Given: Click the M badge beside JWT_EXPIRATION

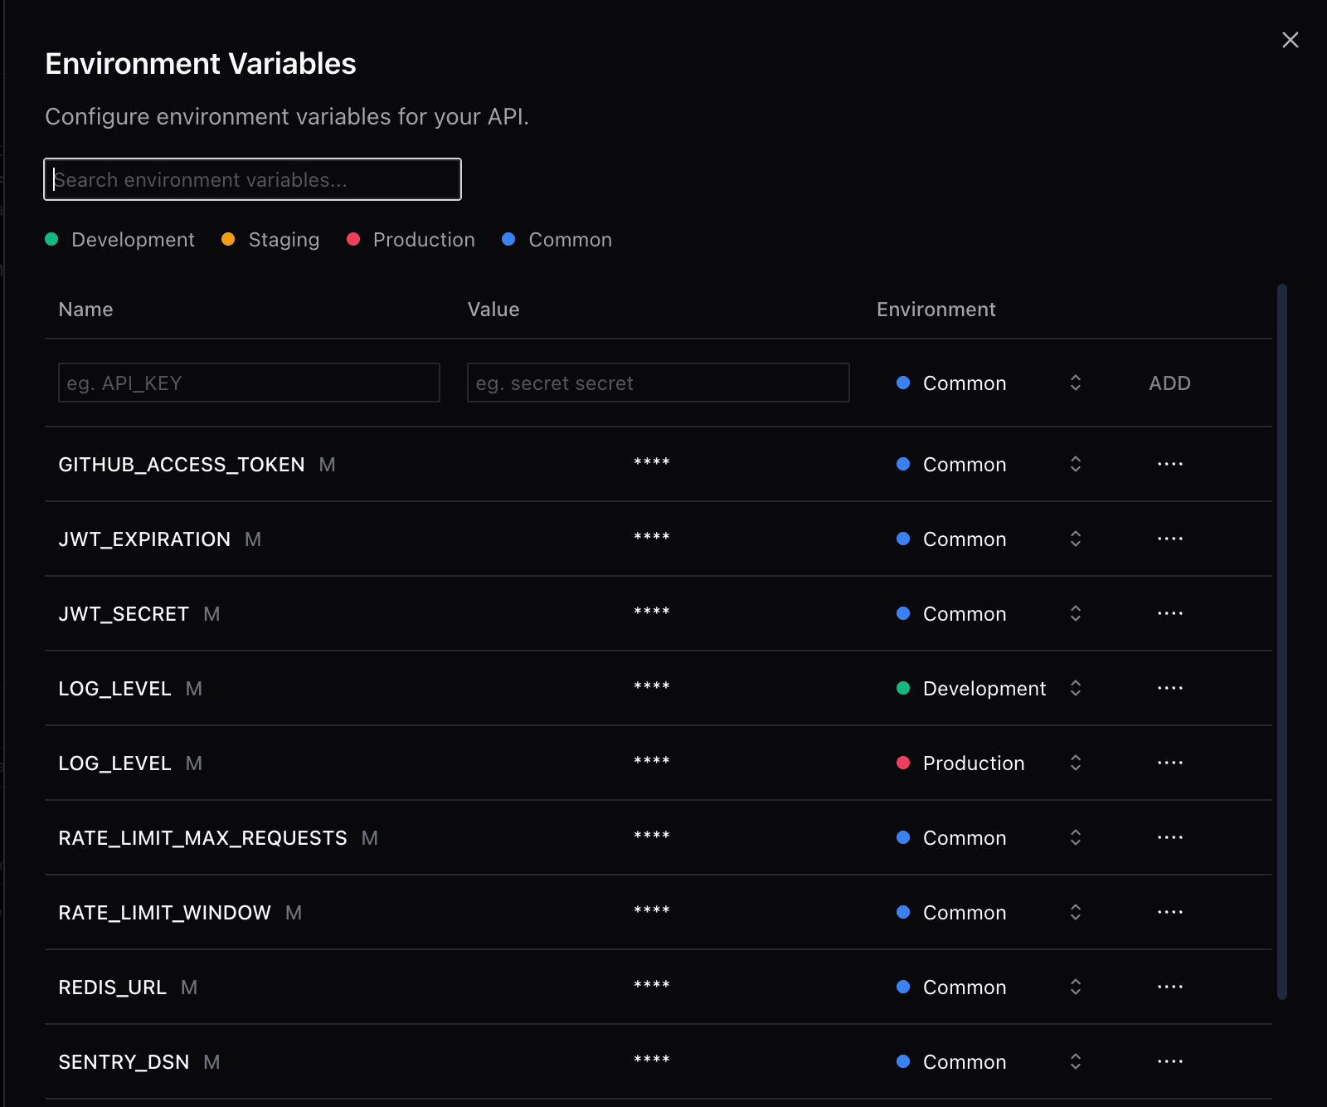Looking at the screenshot, I should [x=253, y=539].
